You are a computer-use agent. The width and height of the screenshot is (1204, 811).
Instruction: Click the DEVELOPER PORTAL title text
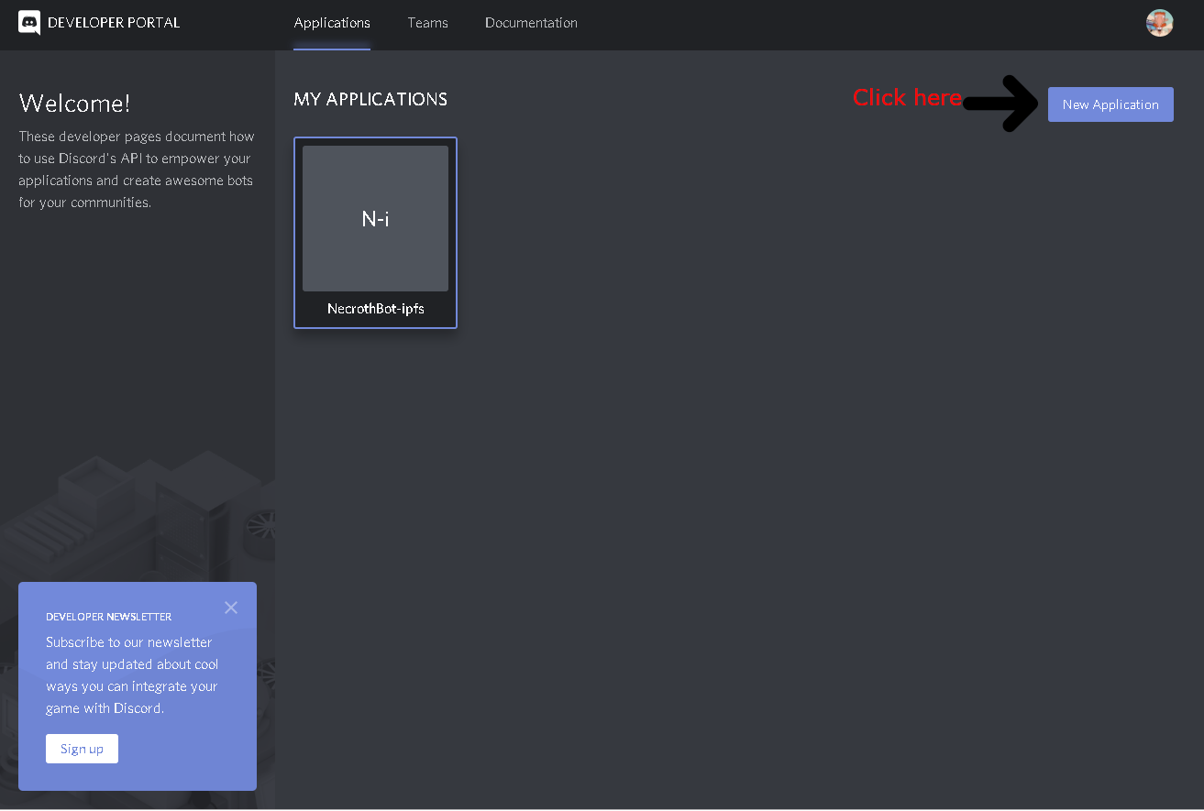114,23
